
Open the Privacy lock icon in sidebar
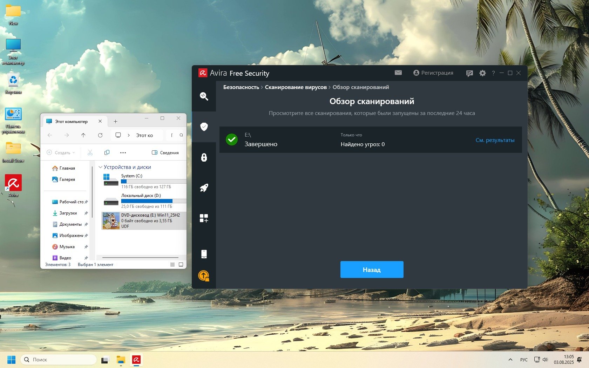pyautogui.click(x=204, y=157)
